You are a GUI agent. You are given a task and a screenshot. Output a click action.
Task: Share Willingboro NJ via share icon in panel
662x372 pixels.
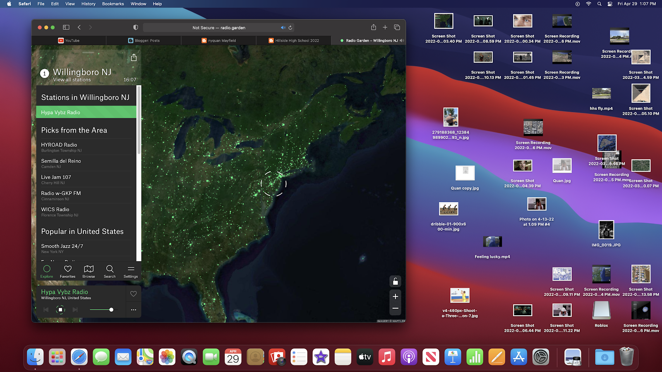coord(134,57)
